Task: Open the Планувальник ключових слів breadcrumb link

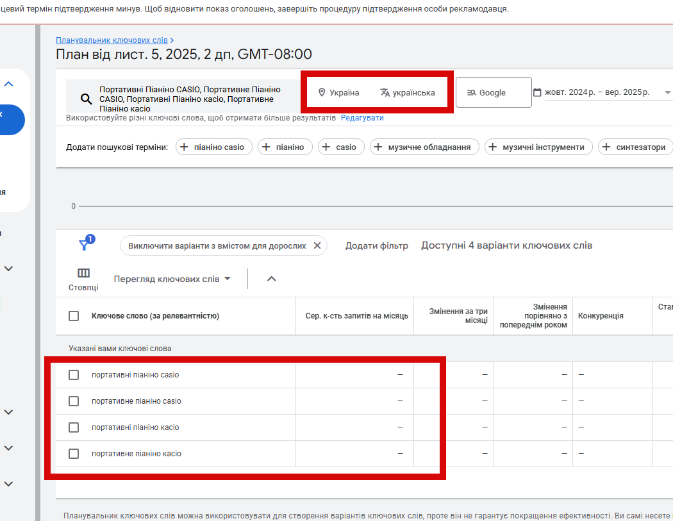Action: click(x=112, y=40)
